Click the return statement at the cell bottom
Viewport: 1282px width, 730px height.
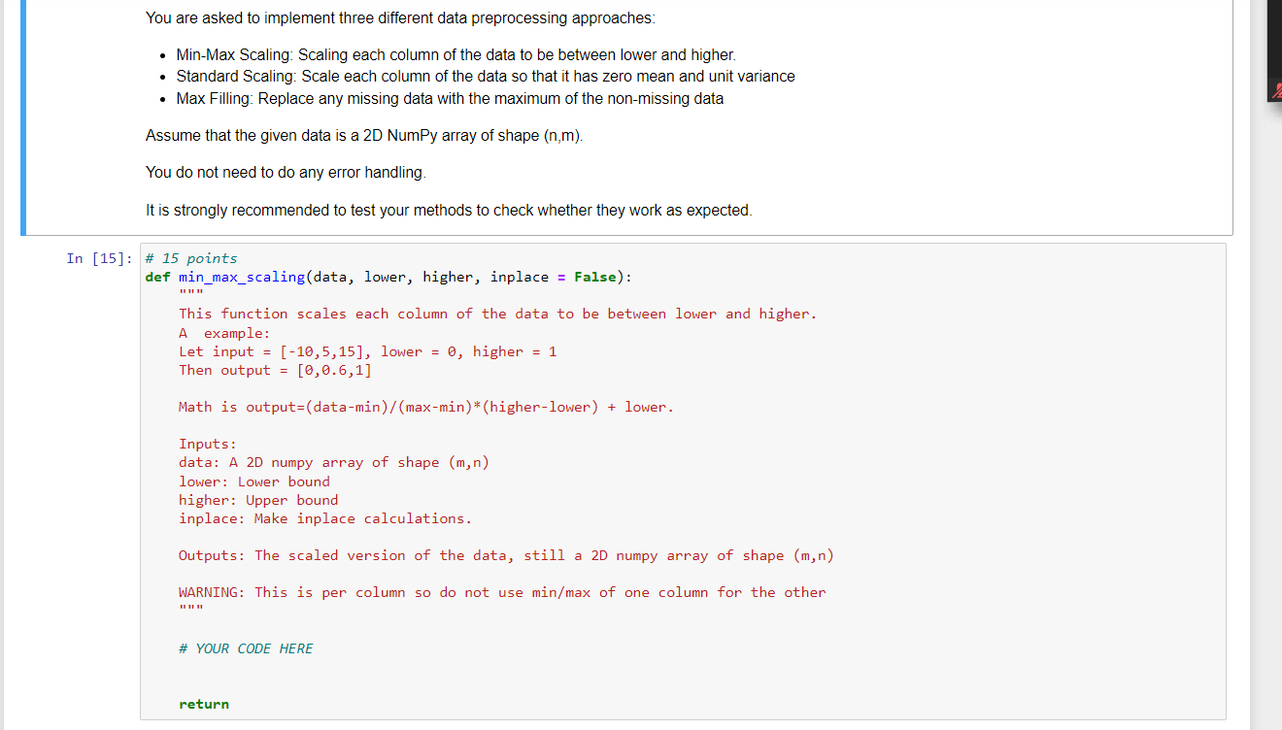click(203, 703)
